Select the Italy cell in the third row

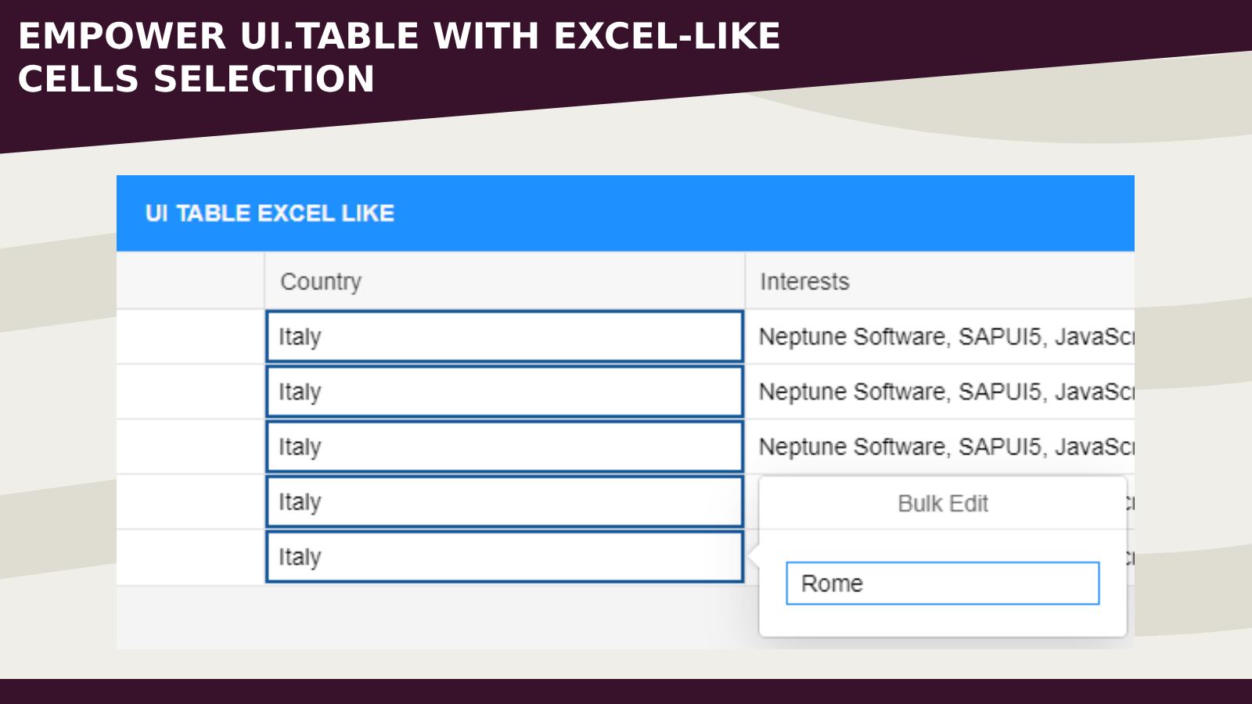point(504,447)
